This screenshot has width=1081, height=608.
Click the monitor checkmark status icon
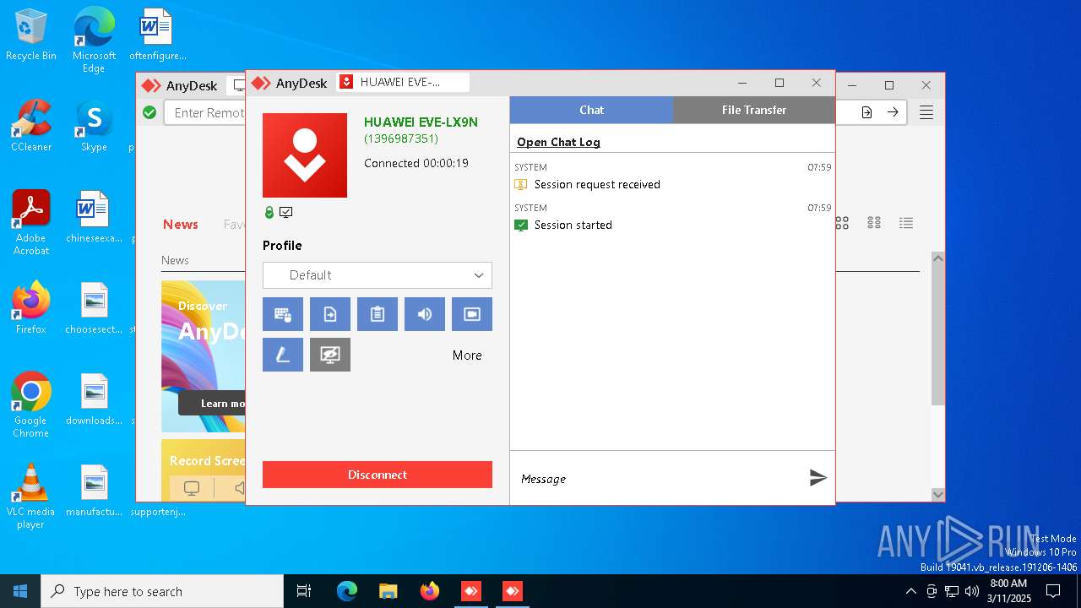coord(286,213)
